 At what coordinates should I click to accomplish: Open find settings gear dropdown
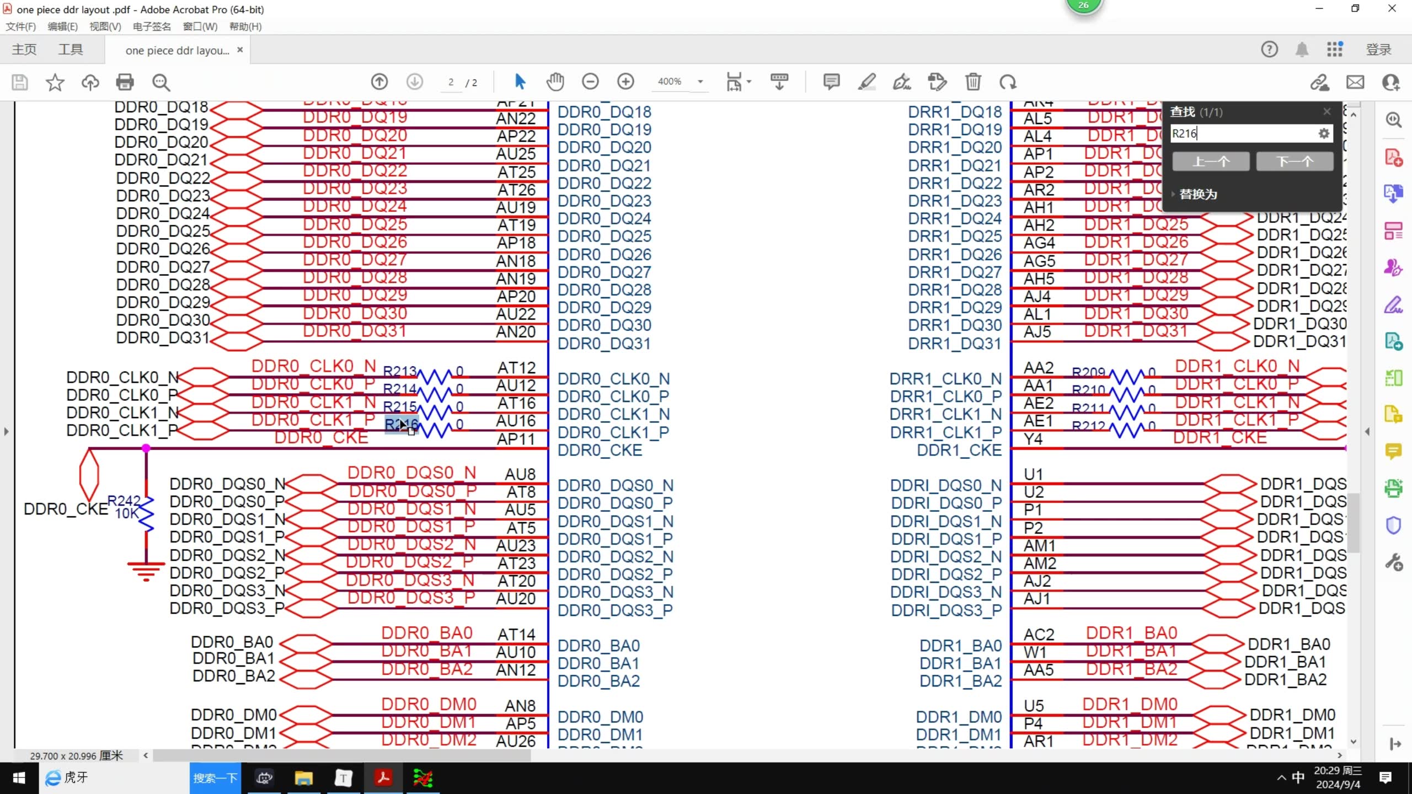(x=1324, y=133)
